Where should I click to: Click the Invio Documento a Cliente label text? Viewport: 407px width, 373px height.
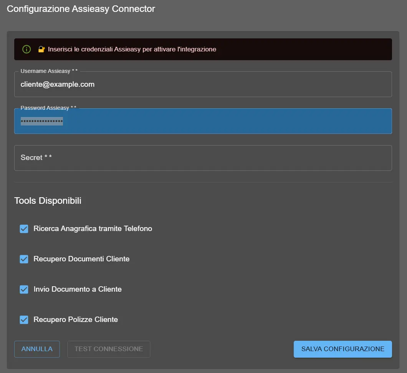78,289
